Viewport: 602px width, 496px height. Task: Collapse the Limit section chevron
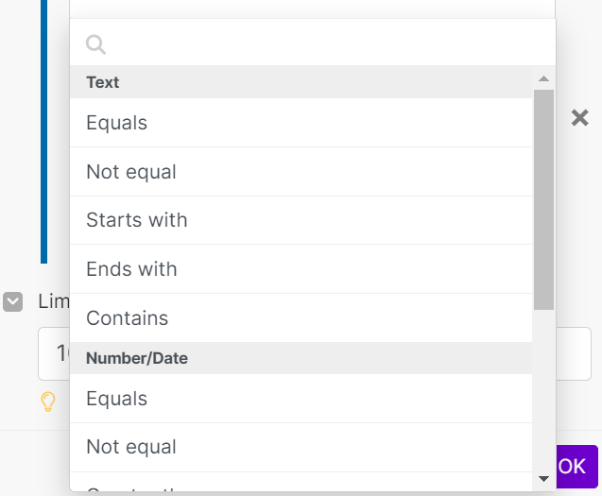click(13, 301)
